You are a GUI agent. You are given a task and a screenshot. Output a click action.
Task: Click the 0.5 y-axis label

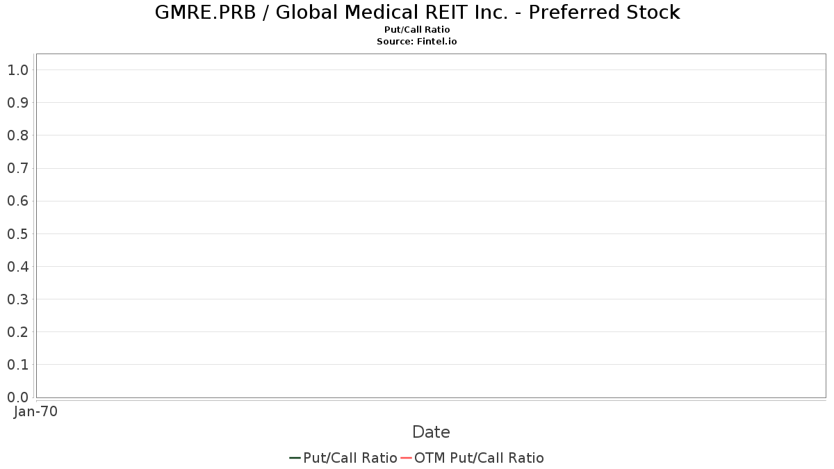coord(17,233)
